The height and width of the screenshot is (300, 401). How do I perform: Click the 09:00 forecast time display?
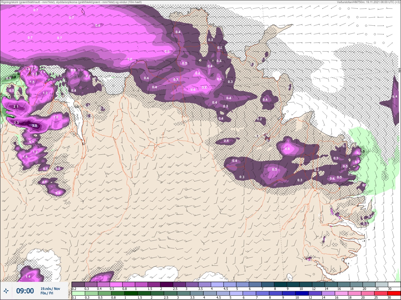[25, 291]
